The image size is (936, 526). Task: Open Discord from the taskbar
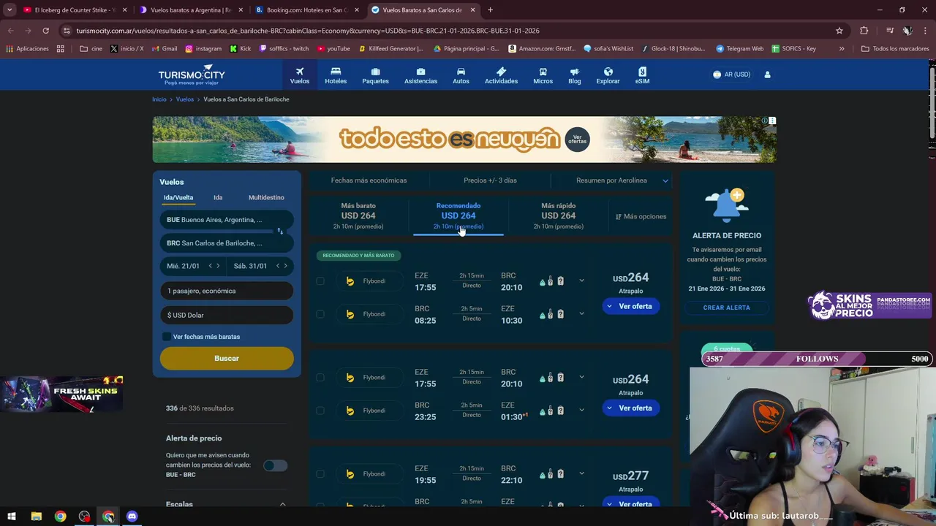(132, 517)
